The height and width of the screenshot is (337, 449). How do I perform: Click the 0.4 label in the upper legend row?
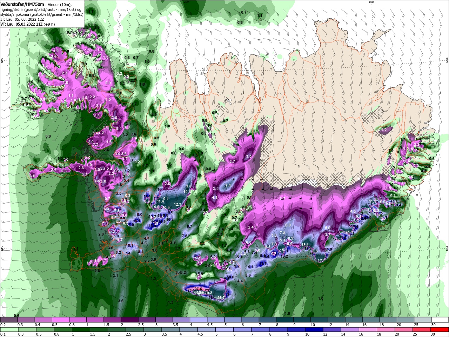click(x=37, y=325)
